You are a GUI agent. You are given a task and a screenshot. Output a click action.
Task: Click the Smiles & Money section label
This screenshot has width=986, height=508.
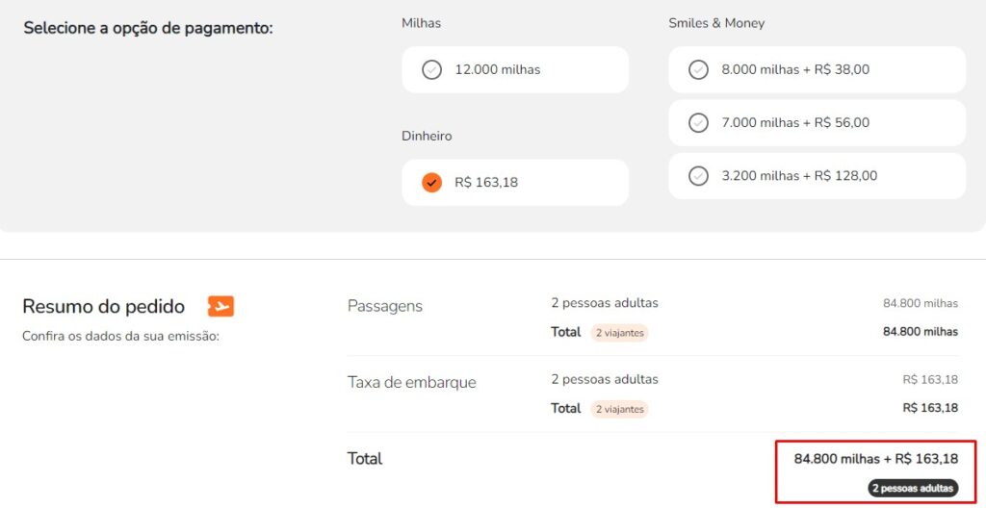click(x=716, y=23)
